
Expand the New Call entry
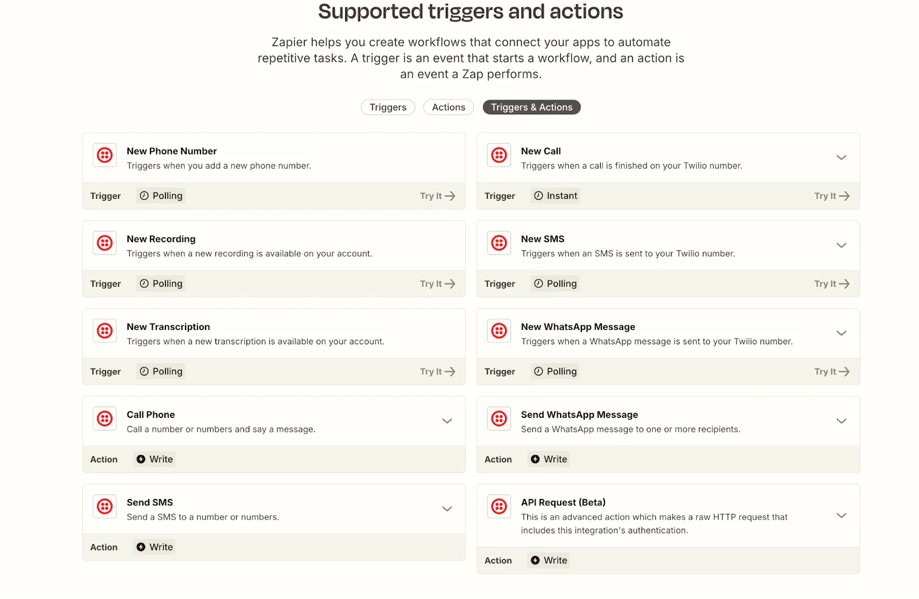click(841, 157)
